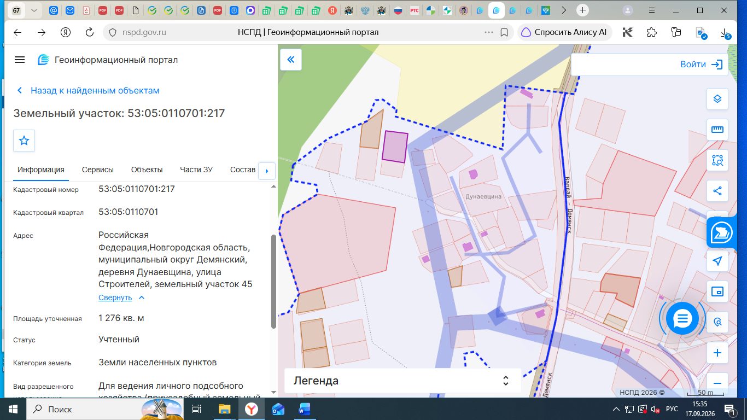
Task: Add land plot to favorites star
Action: (x=24, y=141)
